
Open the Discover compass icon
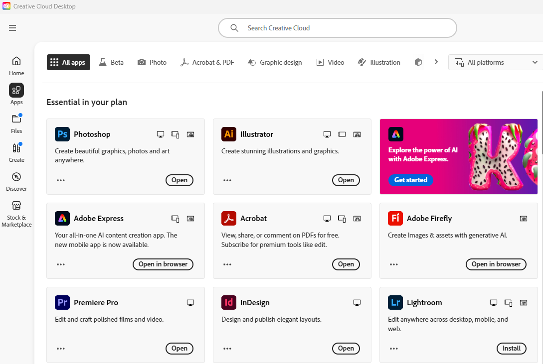coord(16,177)
